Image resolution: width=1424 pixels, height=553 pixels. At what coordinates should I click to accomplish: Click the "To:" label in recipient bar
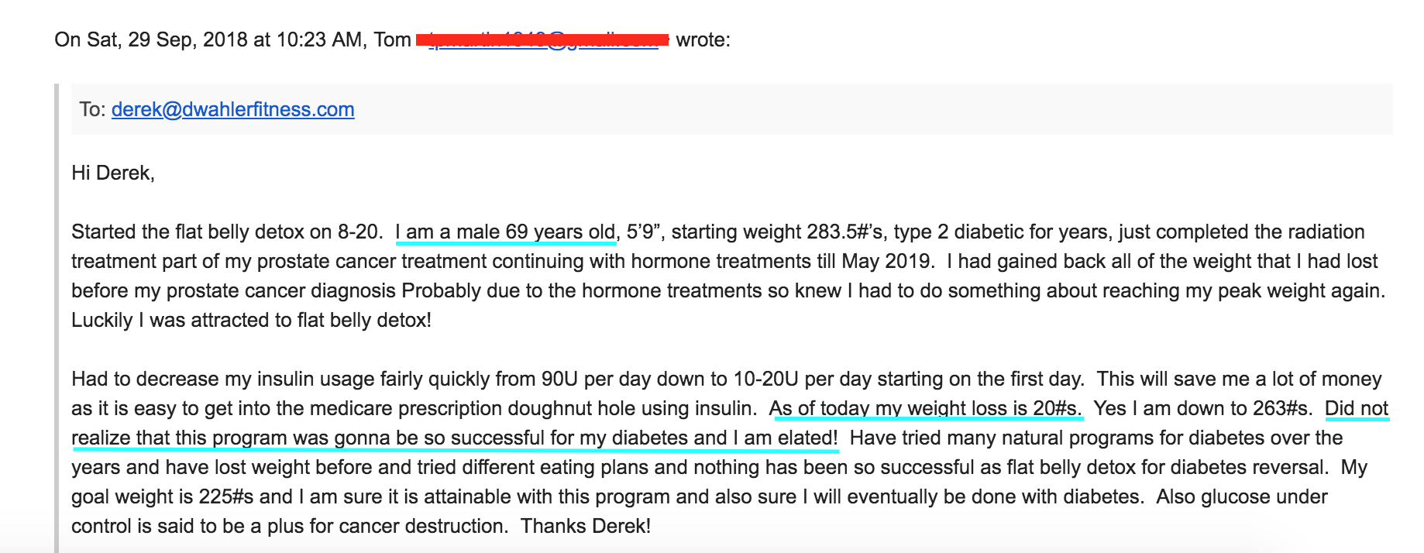[x=92, y=109]
